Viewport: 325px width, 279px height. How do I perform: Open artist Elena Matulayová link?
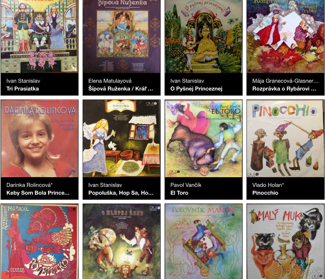110,81
